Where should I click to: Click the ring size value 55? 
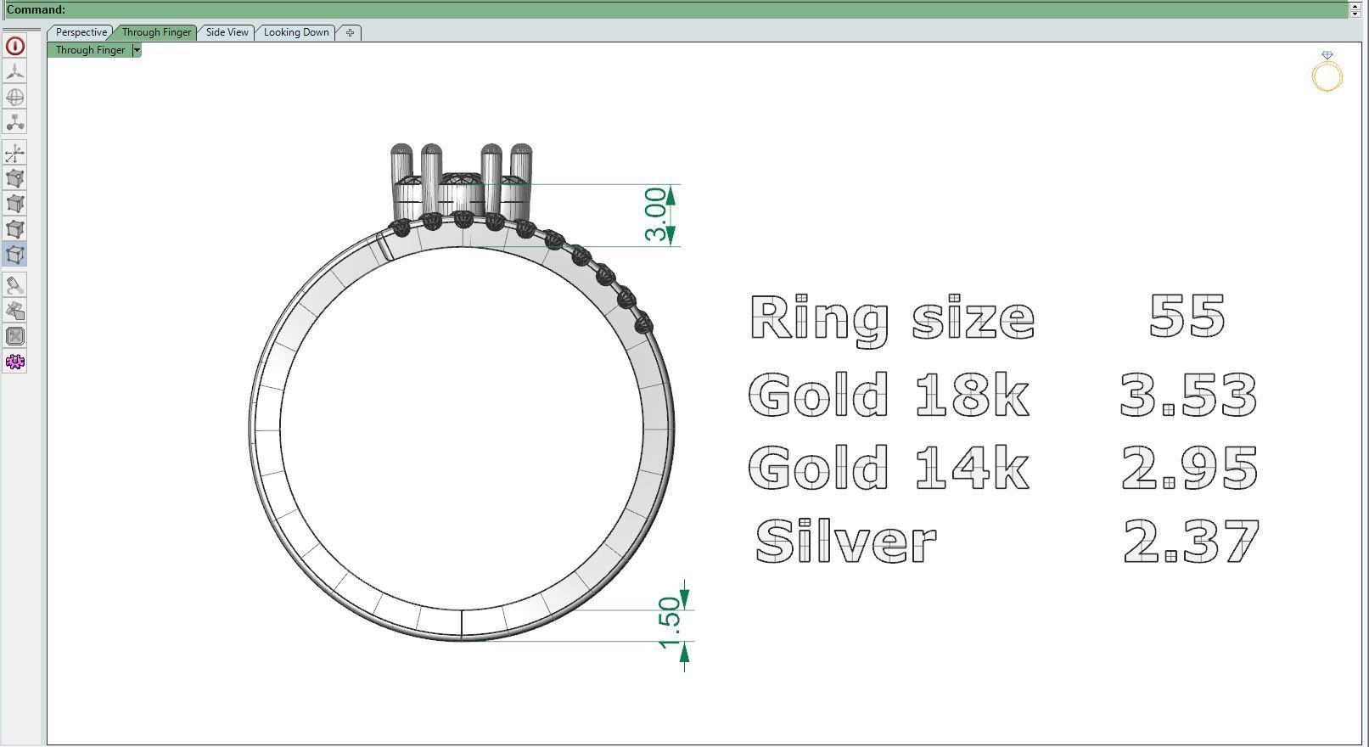1187,316
